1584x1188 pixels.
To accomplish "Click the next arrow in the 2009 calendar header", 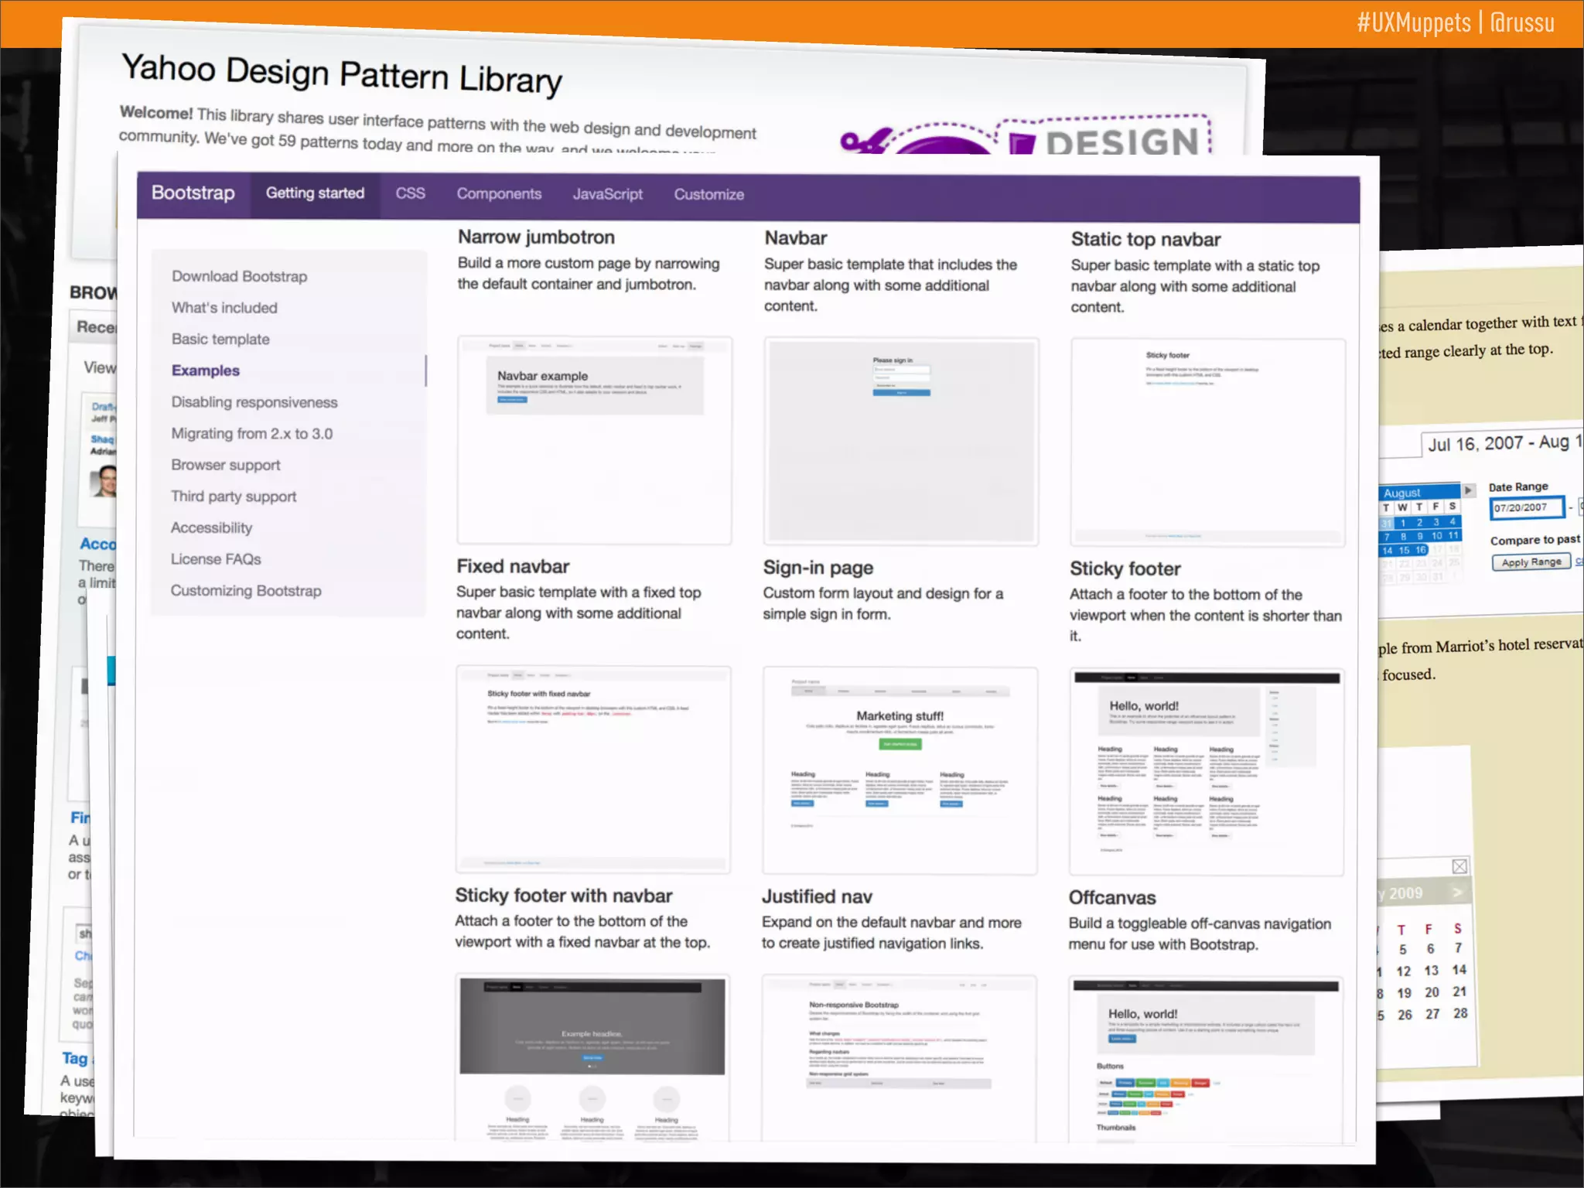I will 1458,893.
